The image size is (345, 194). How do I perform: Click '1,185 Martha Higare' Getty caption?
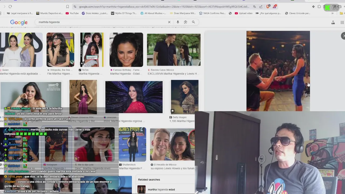coord(182,121)
